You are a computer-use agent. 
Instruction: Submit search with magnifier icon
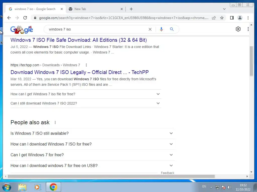pos(172,29)
